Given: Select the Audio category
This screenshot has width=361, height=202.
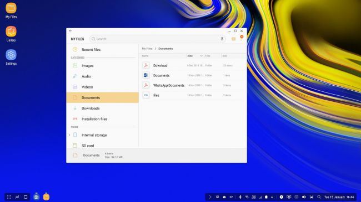Looking at the screenshot, I should coord(102,76).
